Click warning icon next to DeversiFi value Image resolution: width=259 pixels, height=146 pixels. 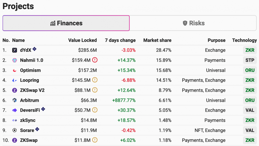pos(95,110)
